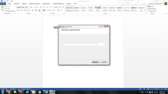
Task: Toggle strikethrough (abc) formatting
Action: 25,10
